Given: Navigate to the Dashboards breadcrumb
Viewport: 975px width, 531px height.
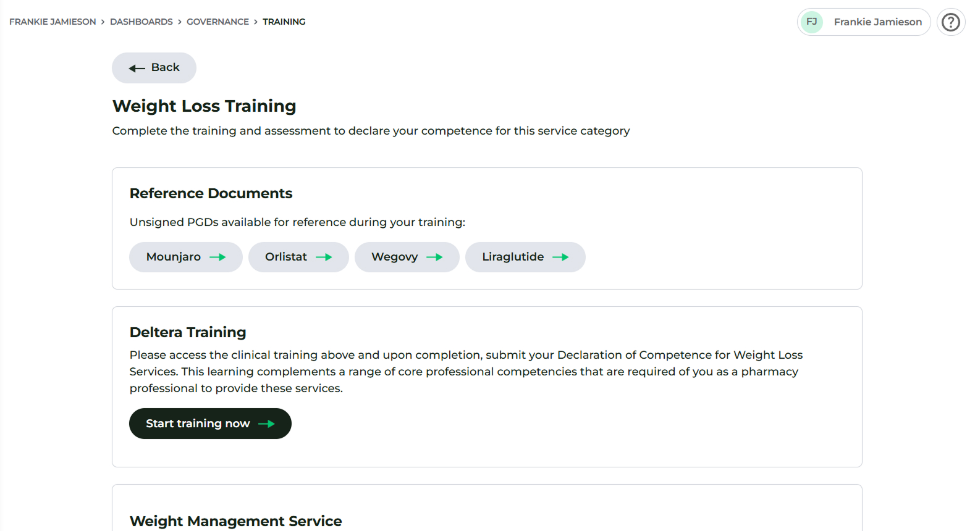Looking at the screenshot, I should point(141,22).
